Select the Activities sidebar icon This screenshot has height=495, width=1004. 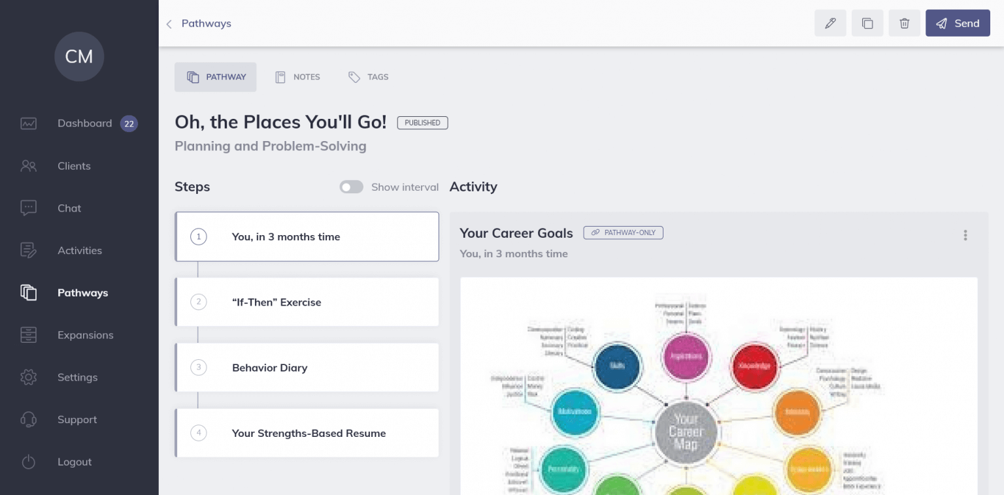[x=28, y=250]
